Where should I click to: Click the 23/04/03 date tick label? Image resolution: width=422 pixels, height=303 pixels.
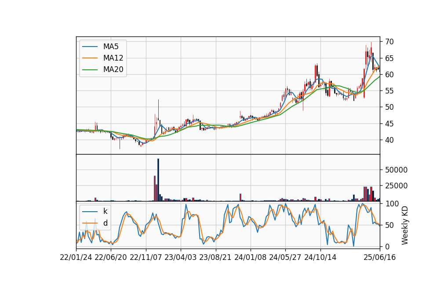[181, 257]
